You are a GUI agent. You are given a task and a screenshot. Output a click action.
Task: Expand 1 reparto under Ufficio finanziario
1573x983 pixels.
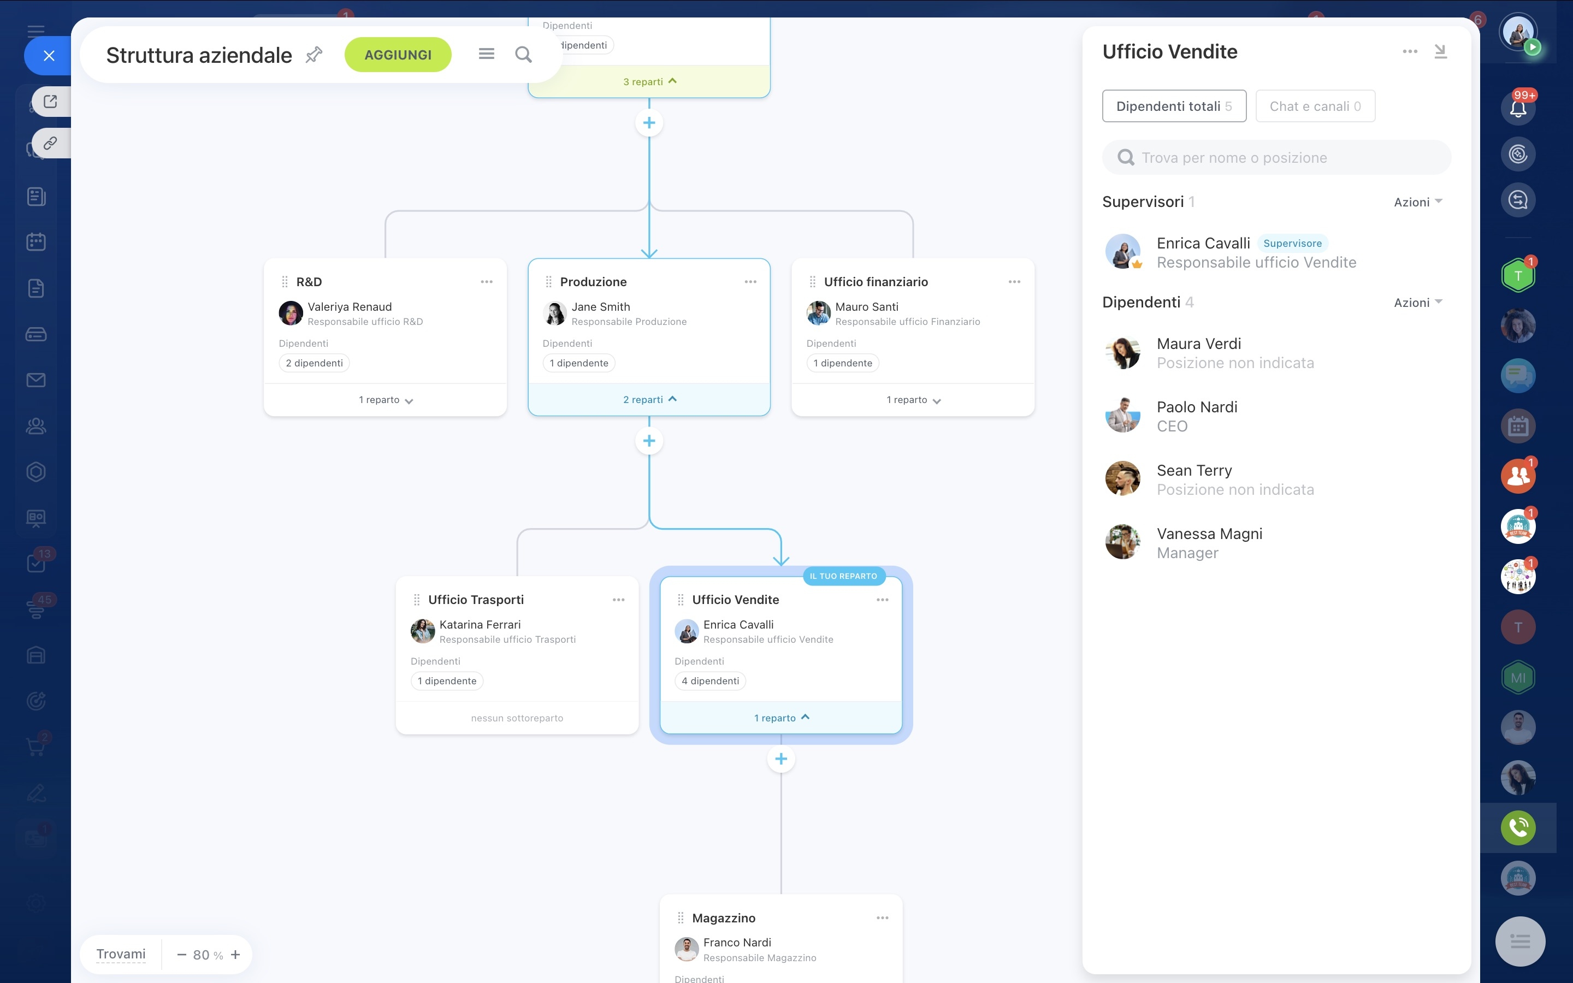[x=913, y=400]
